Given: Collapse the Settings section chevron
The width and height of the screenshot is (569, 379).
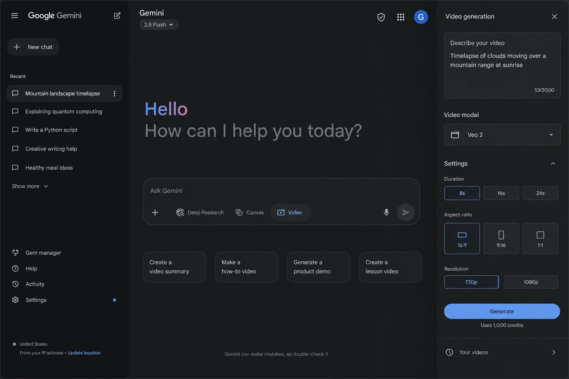Looking at the screenshot, I should pyautogui.click(x=553, y=164).
